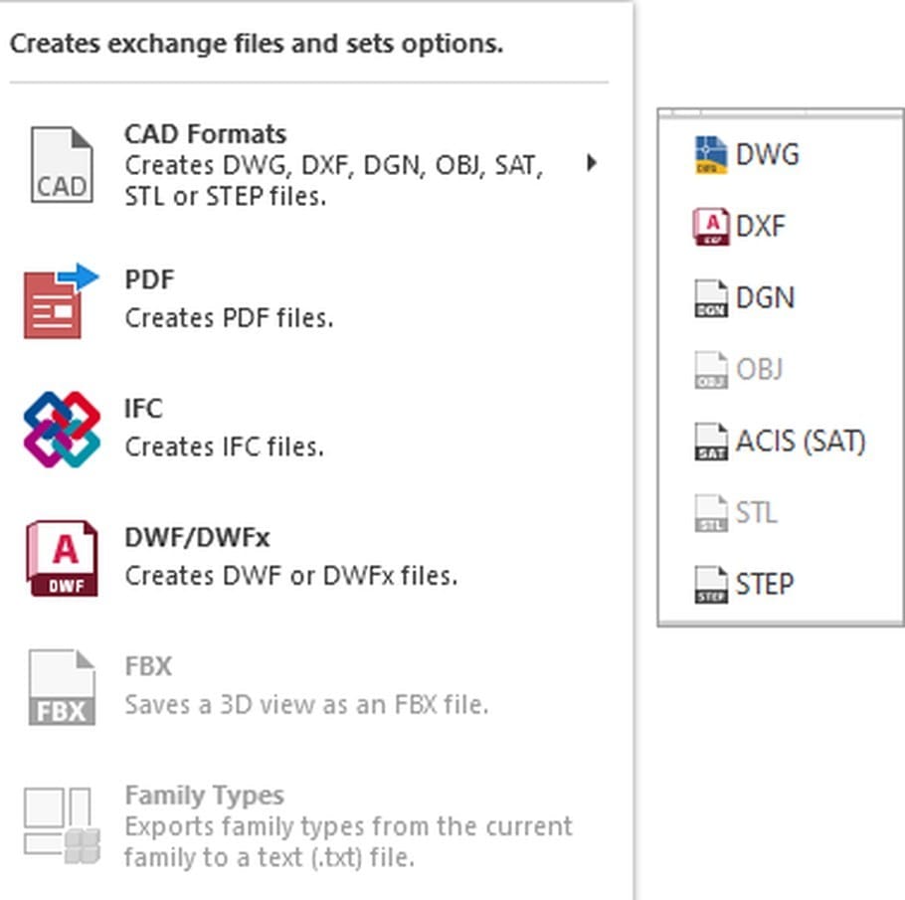Choose STEP label in the submenu
Screen dimensions: 905x900
click(765, 584)
